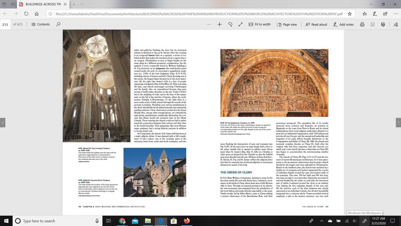
Task: Open File Explorer from the taskbar
Action: (x=148, y=221)
